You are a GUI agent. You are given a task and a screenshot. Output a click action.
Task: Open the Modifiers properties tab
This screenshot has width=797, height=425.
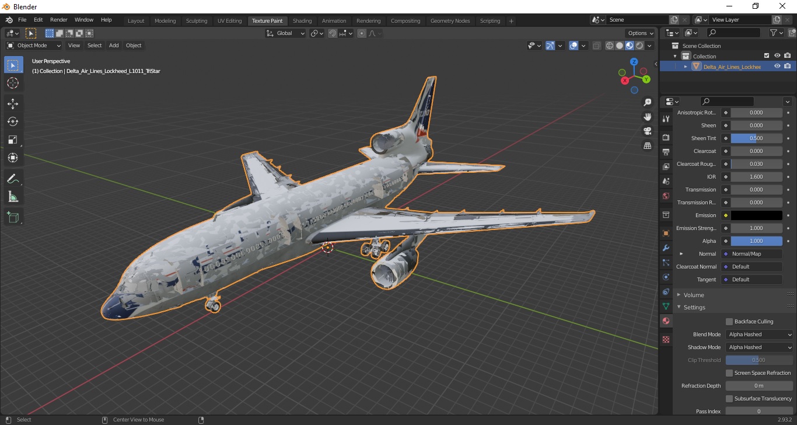pos(666,248)
